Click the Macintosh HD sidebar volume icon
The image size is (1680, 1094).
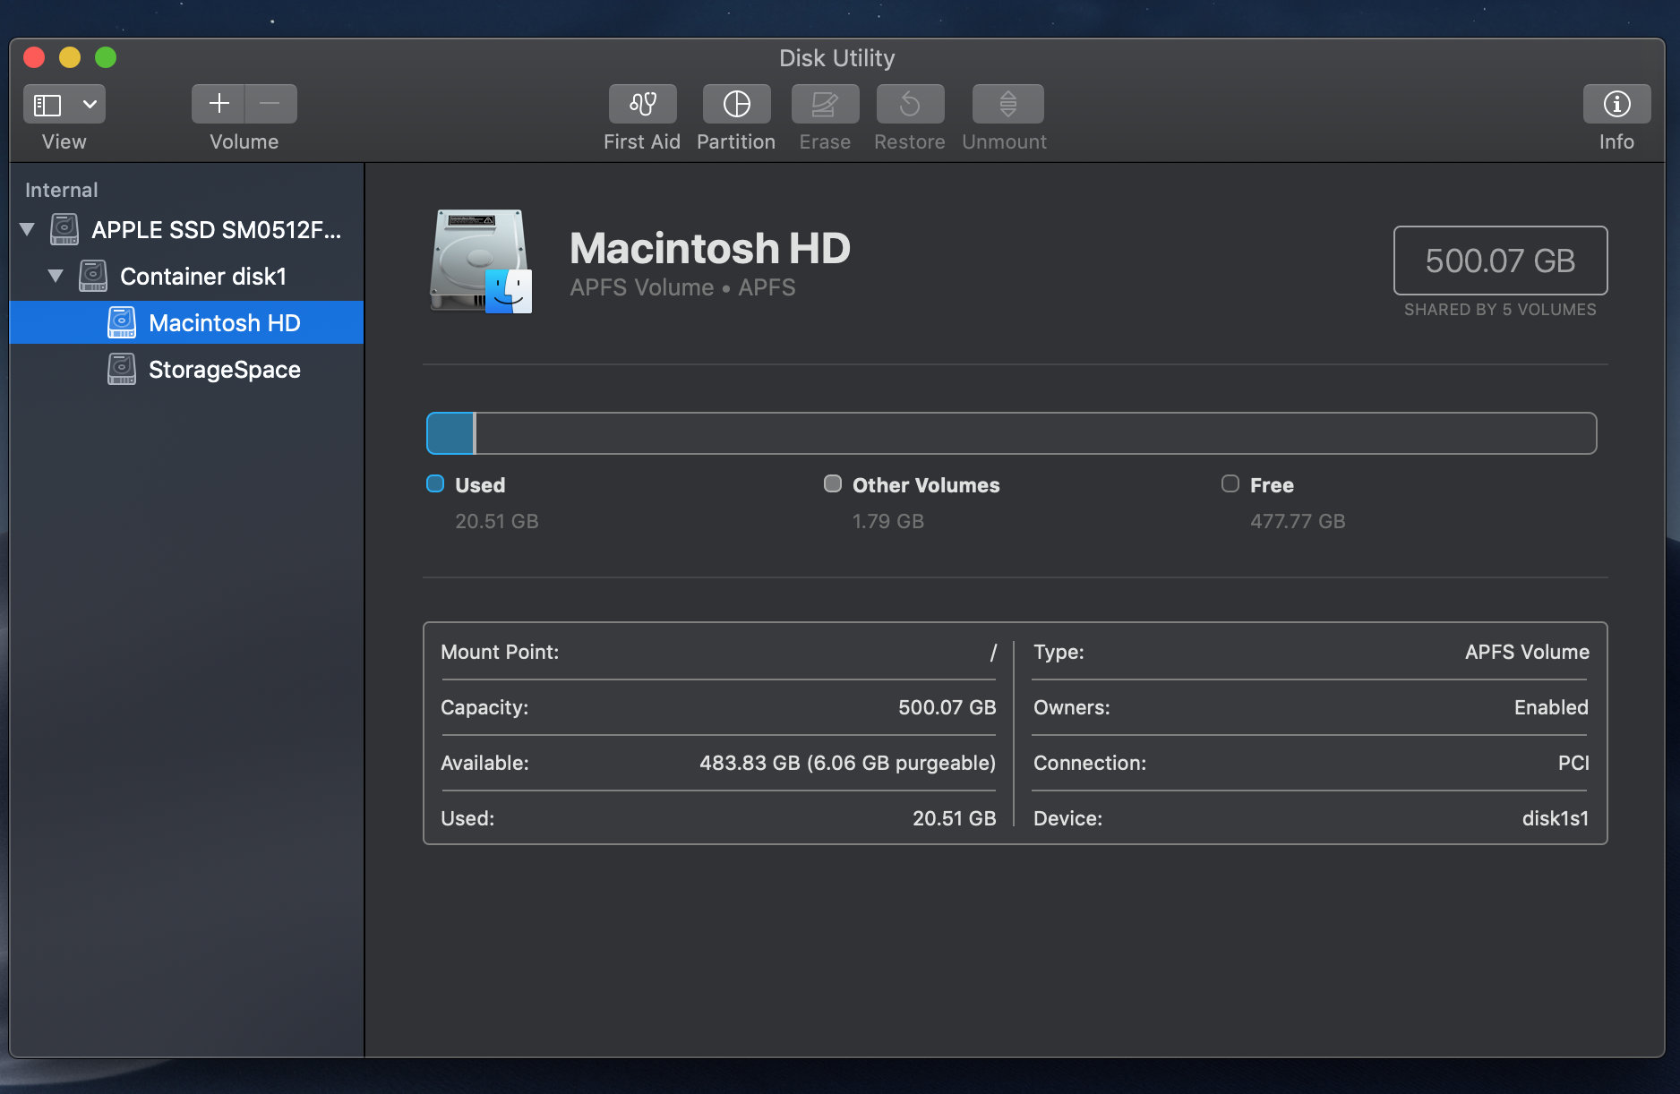(x=122, y=322)
